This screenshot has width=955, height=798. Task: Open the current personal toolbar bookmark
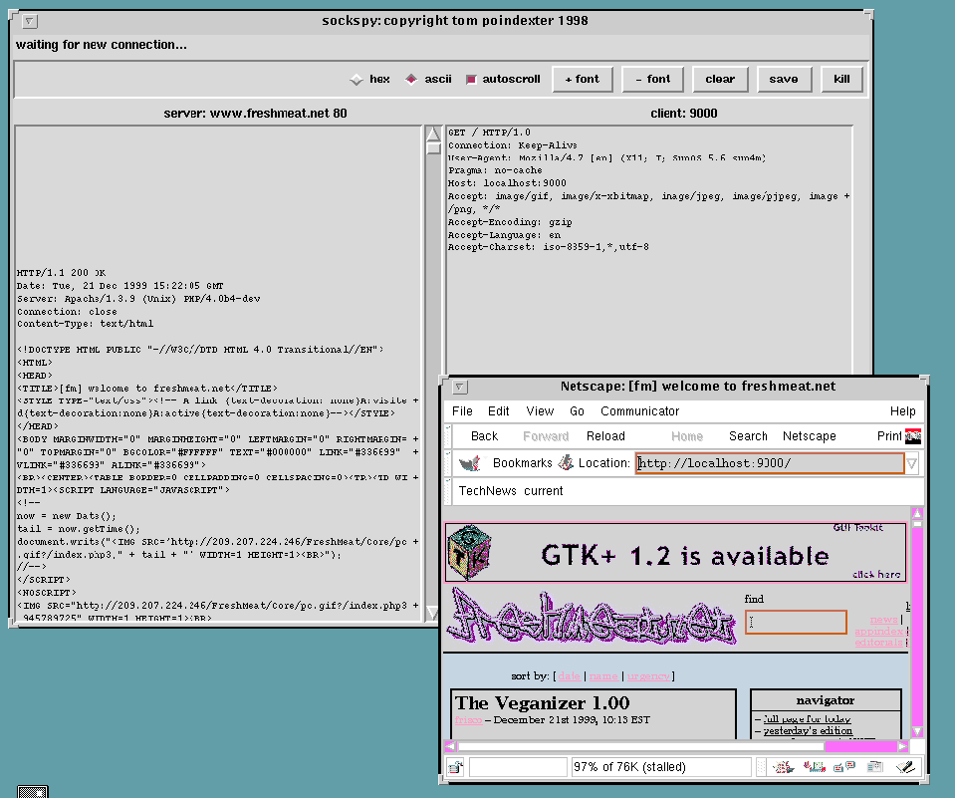click(x=544, y=491)
